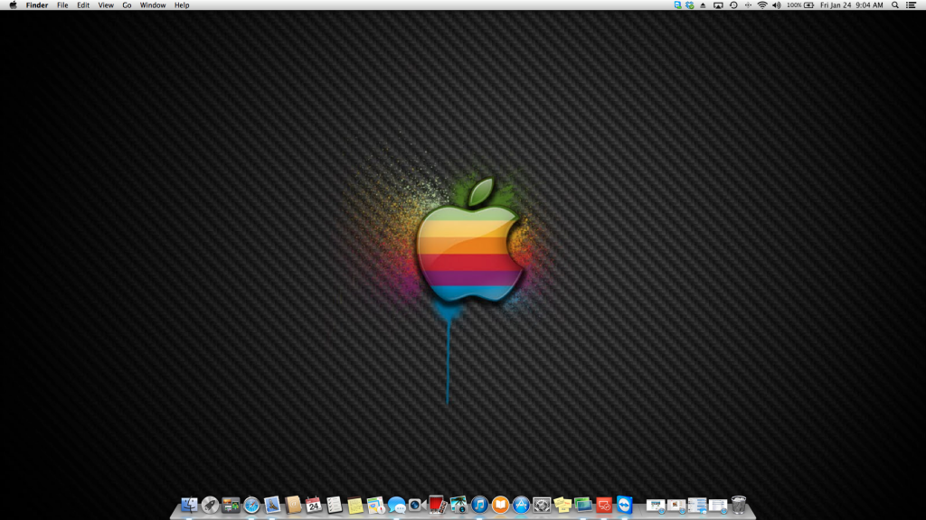Open TeamViewer blue arrows icon in Dock
The width and height of the screenshot is (926, 520).
click(x=624, y=505)
